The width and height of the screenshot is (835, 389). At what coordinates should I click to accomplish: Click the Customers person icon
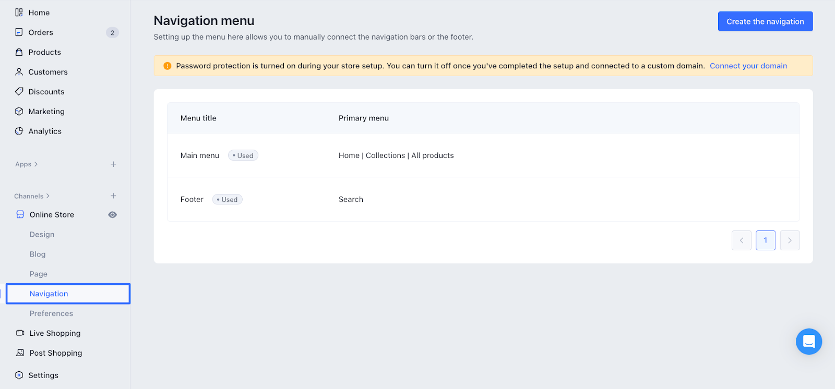coord(19,72)
